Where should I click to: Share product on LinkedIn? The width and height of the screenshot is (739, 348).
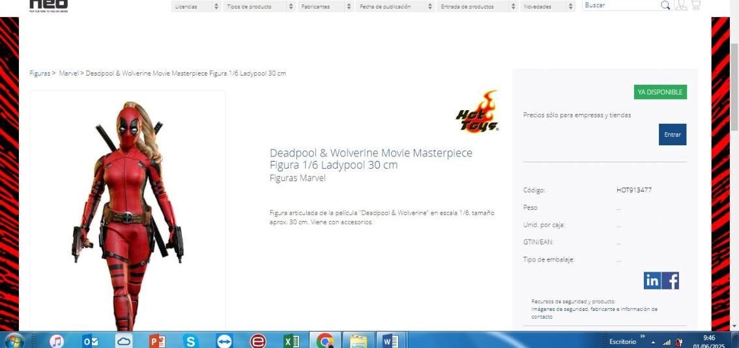point(652,281)
